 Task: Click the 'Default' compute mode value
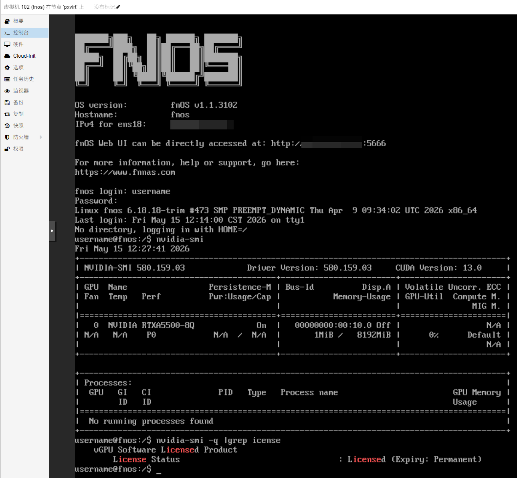click(x=484, y=335)
